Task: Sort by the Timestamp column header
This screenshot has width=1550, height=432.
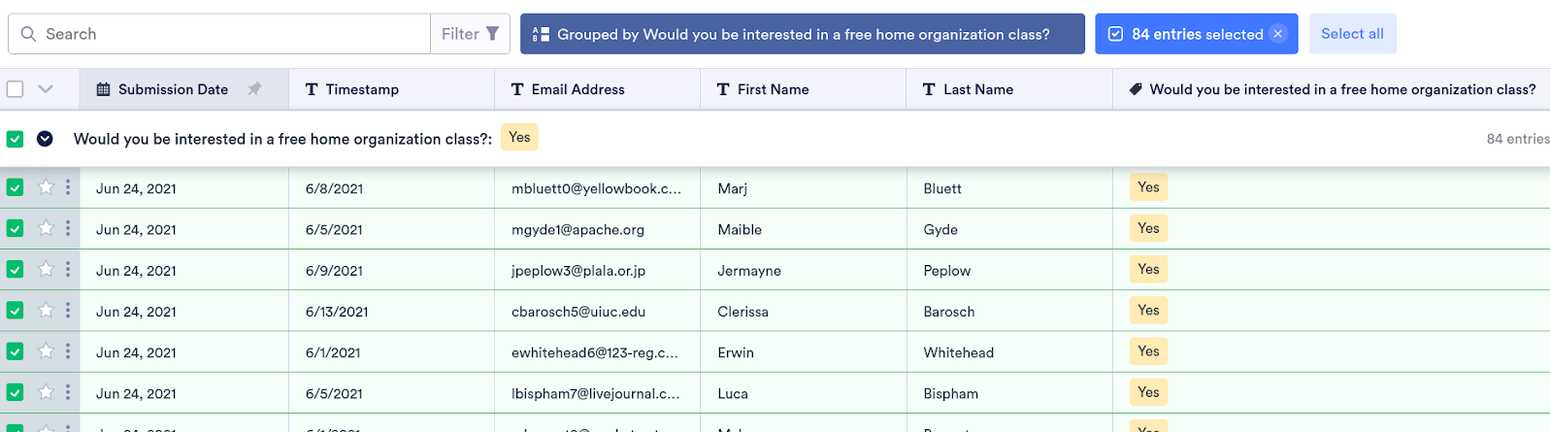Action: pos(362,89)
